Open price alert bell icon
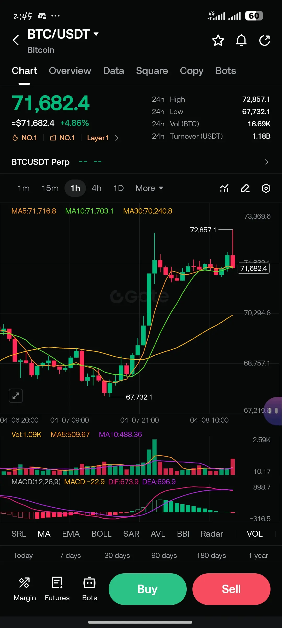Image resolution: width=282 pixels, height=628 pixels. (x=241, y=40)
